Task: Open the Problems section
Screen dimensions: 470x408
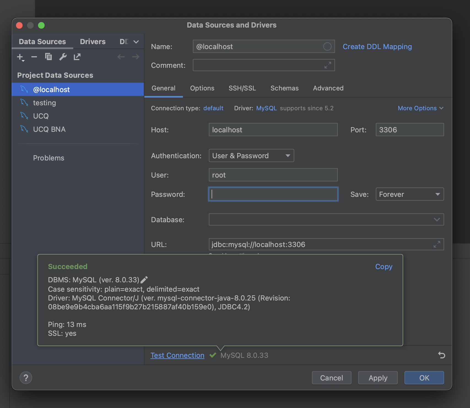Action: pyautogui.click(x=48, y=158)
